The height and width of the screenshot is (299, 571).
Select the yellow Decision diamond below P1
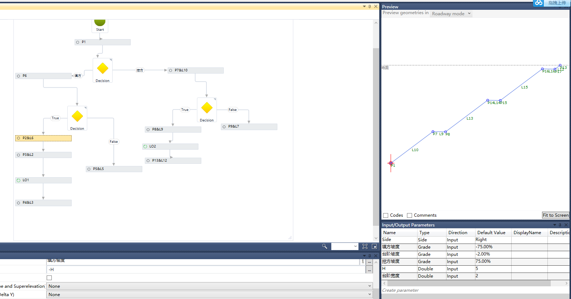pos(103,68)
